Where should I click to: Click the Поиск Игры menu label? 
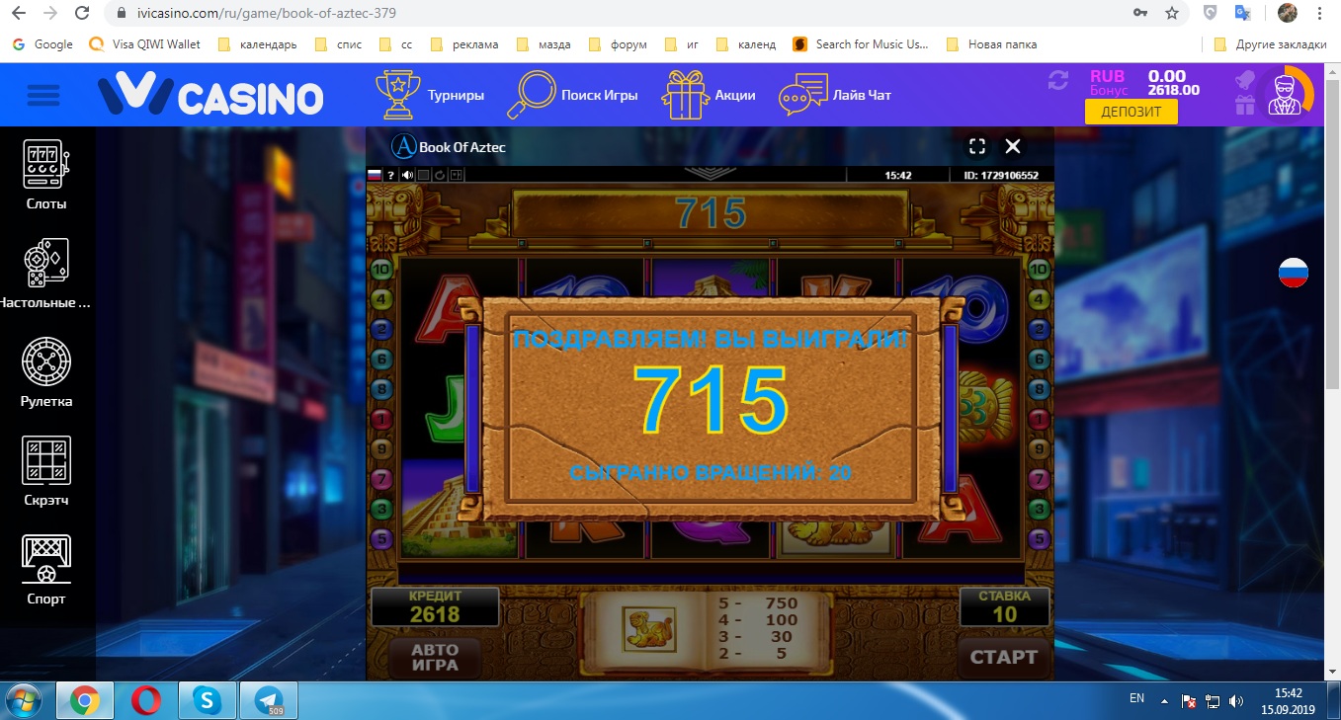[x=600, y=96]
